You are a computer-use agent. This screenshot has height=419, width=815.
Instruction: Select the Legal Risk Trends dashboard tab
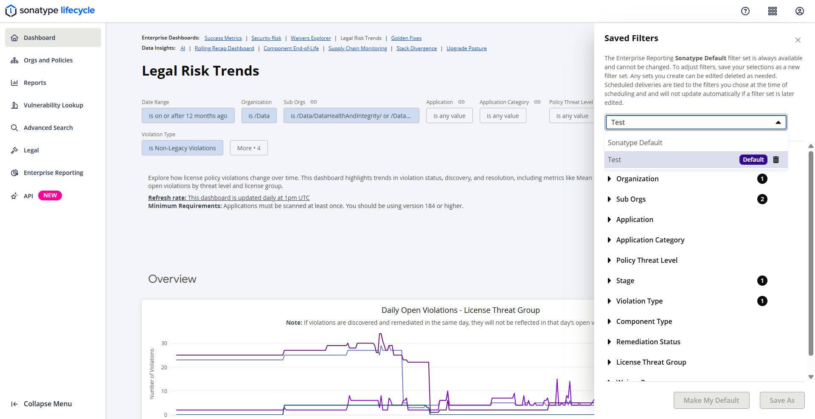(361, 38)
